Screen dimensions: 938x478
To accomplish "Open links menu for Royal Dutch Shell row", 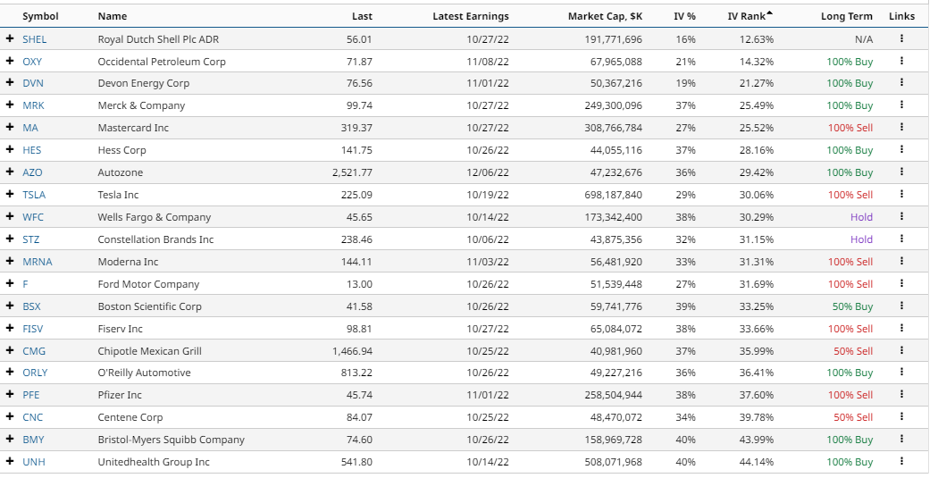I will 902,39.
